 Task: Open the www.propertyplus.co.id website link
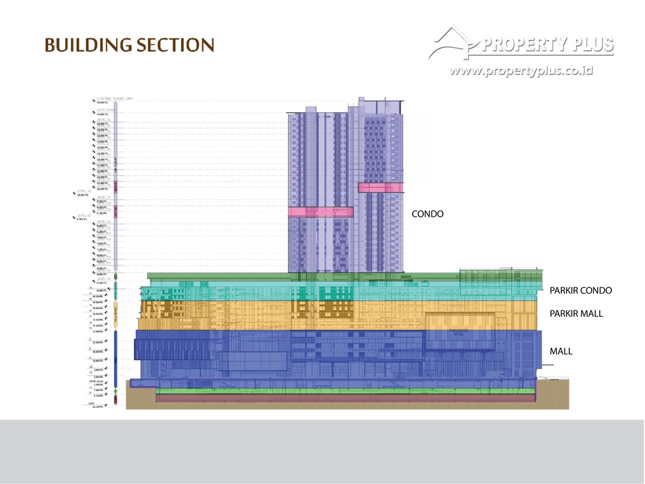[x=521, y=71]
